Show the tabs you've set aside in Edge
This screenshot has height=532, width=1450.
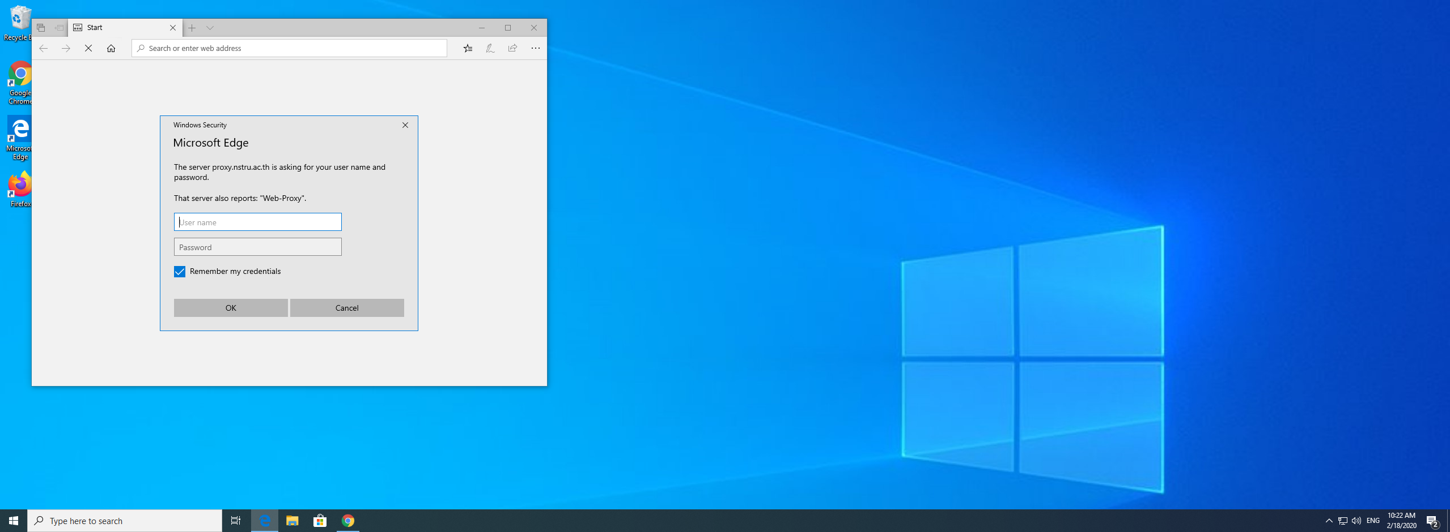pos(41,28)
